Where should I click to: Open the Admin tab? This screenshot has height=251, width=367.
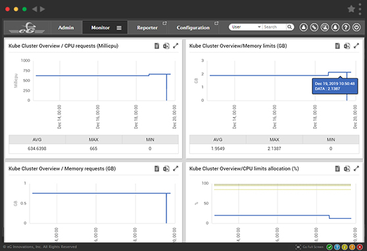point(66,28)
